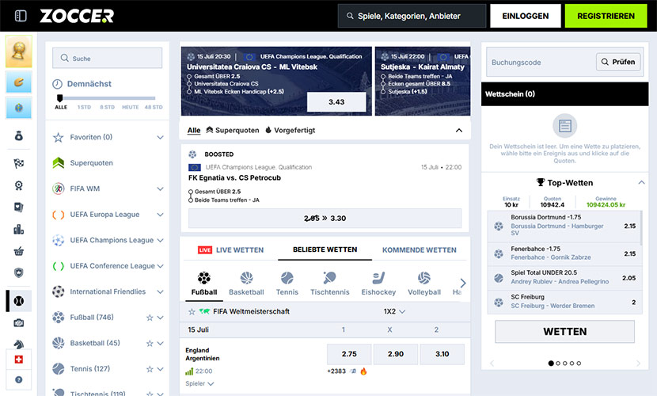Toggle the sidebar panel icon beside logo

point(21,16)
